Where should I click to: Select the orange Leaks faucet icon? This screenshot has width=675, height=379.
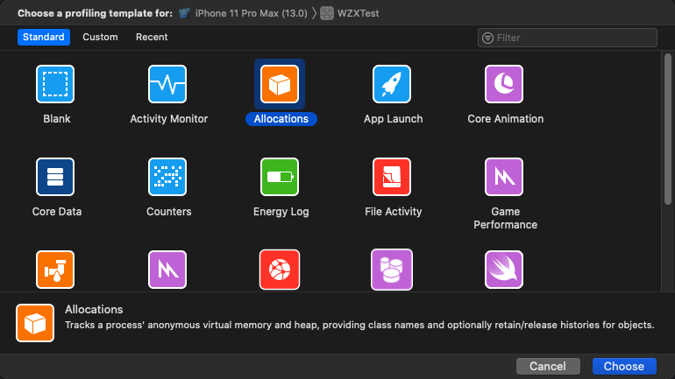click(x=55, y=270)
